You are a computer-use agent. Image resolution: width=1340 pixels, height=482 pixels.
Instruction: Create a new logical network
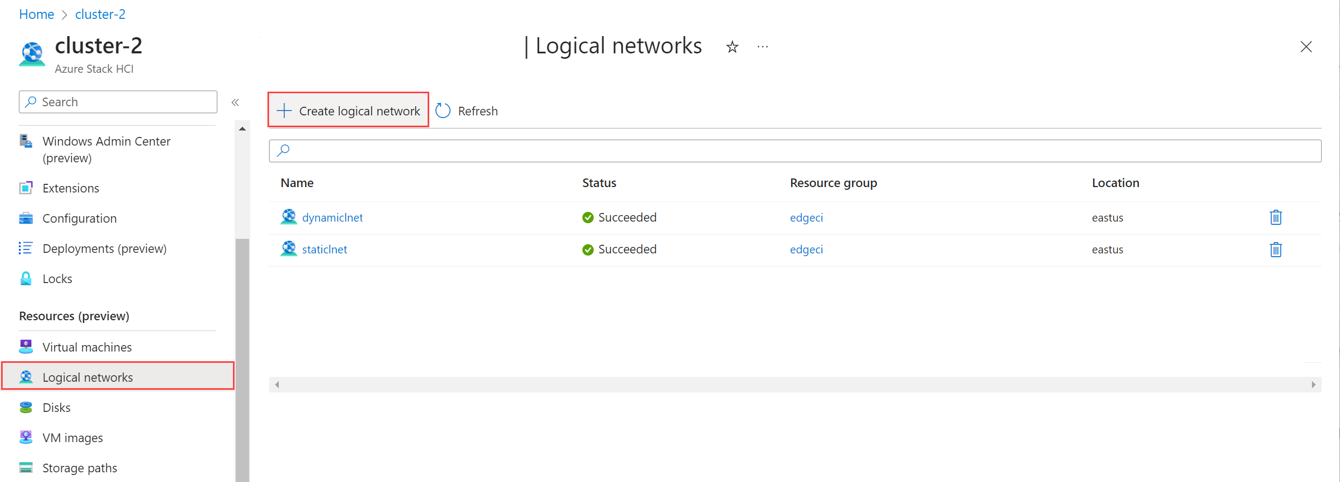(348, 110)
